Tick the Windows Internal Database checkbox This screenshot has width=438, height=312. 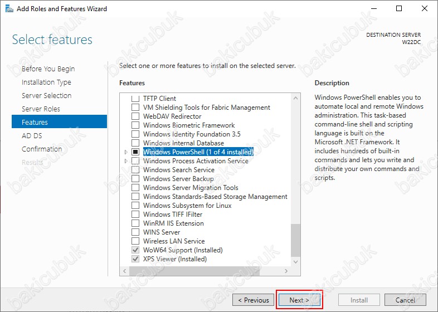[135, 143]
